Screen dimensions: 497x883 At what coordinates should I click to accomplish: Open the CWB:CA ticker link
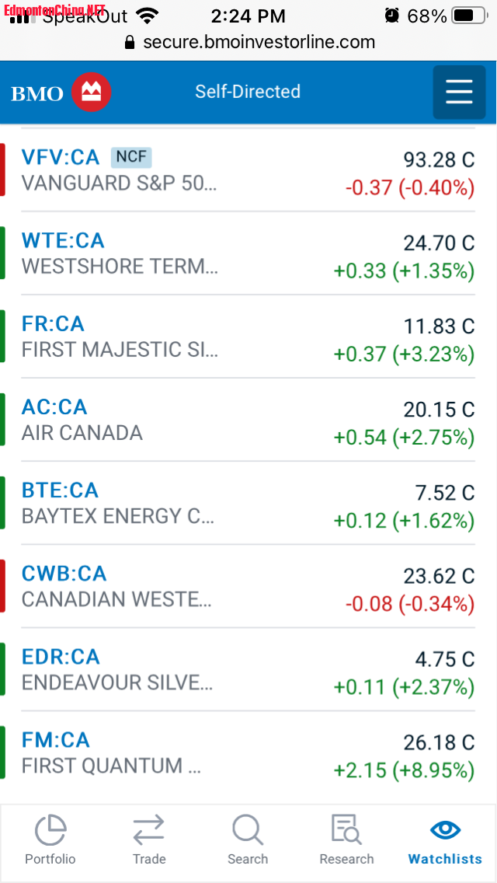[x=64, y=574]
